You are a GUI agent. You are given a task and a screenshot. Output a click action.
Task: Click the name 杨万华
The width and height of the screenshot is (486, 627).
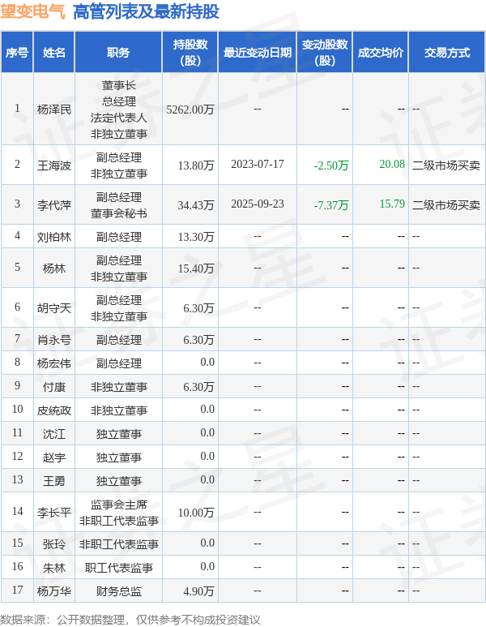[54, 591]
